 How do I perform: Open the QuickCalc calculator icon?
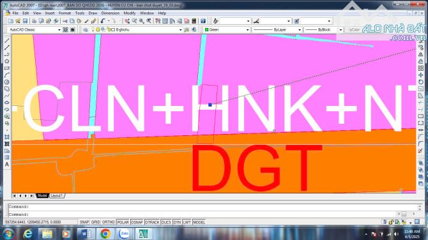coord(194,21)
